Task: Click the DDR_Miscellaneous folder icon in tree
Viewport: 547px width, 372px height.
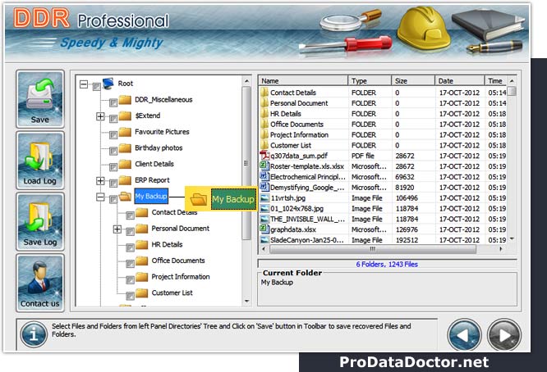Action: pyautogui.click(x=125, y=100)
